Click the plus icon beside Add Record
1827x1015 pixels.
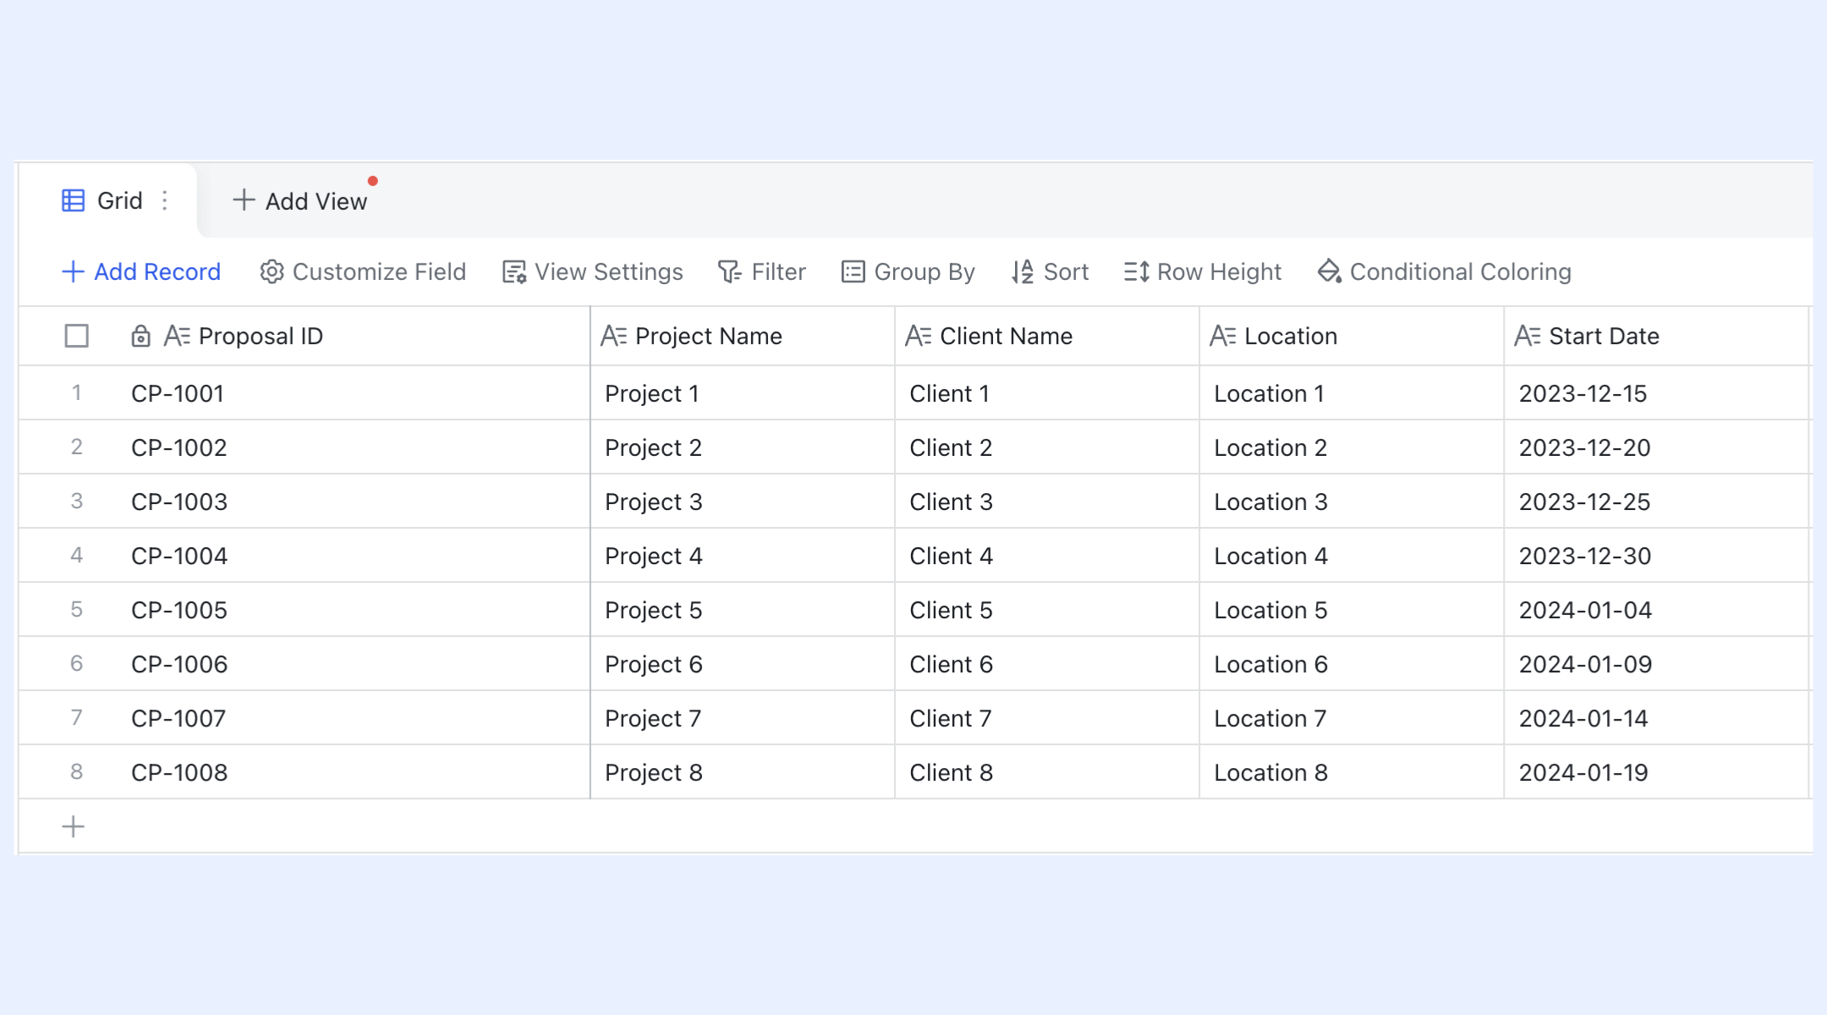(74, 272)
